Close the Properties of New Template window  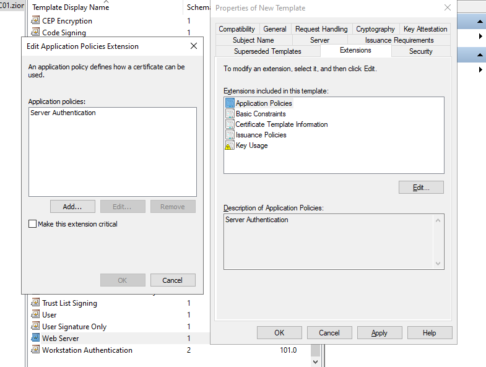tap(447, 7)
